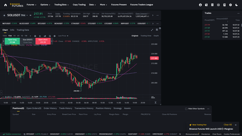Close the quick order panel
Viewport: 242px width, 136px height.
tap(52, 41)
